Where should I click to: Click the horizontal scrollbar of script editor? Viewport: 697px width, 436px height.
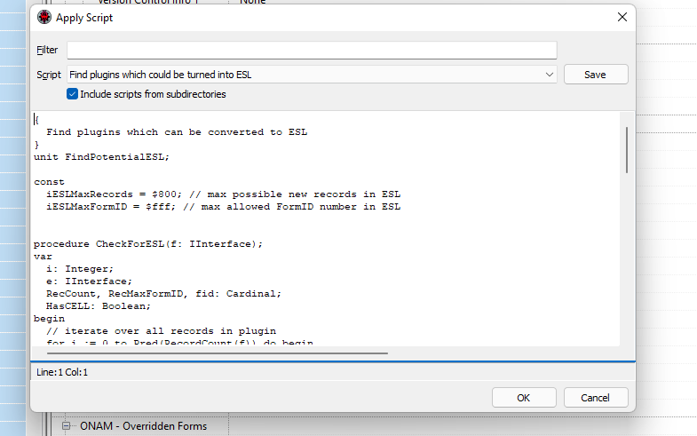[217, 353]
